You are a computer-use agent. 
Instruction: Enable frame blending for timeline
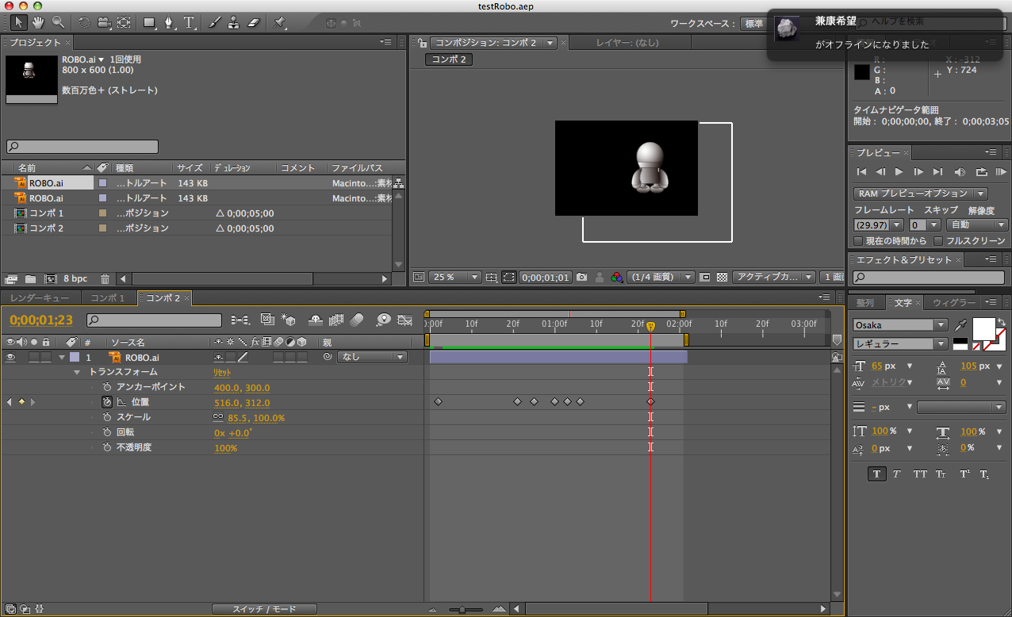335,320
